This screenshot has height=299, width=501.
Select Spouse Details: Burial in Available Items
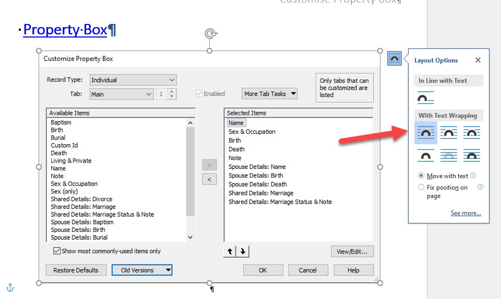click(x=79, y=237)
